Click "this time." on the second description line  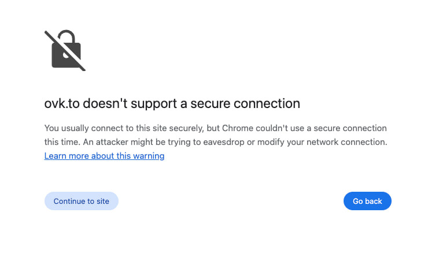62,142
